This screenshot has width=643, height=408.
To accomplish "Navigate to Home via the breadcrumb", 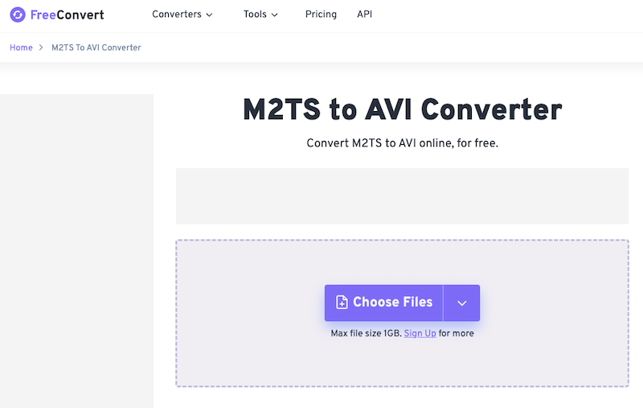I will click(x=21, y=47).
